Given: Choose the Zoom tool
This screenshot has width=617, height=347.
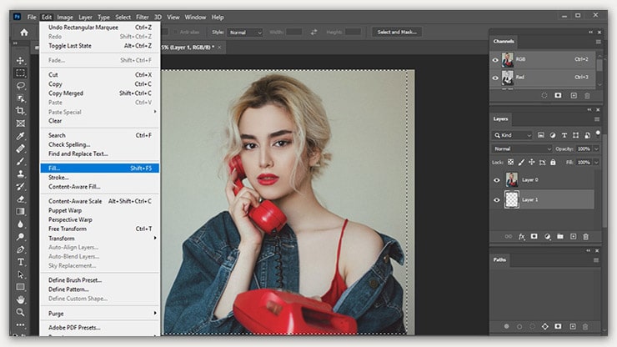Looking at the screenshot, I should click(21, 312).
